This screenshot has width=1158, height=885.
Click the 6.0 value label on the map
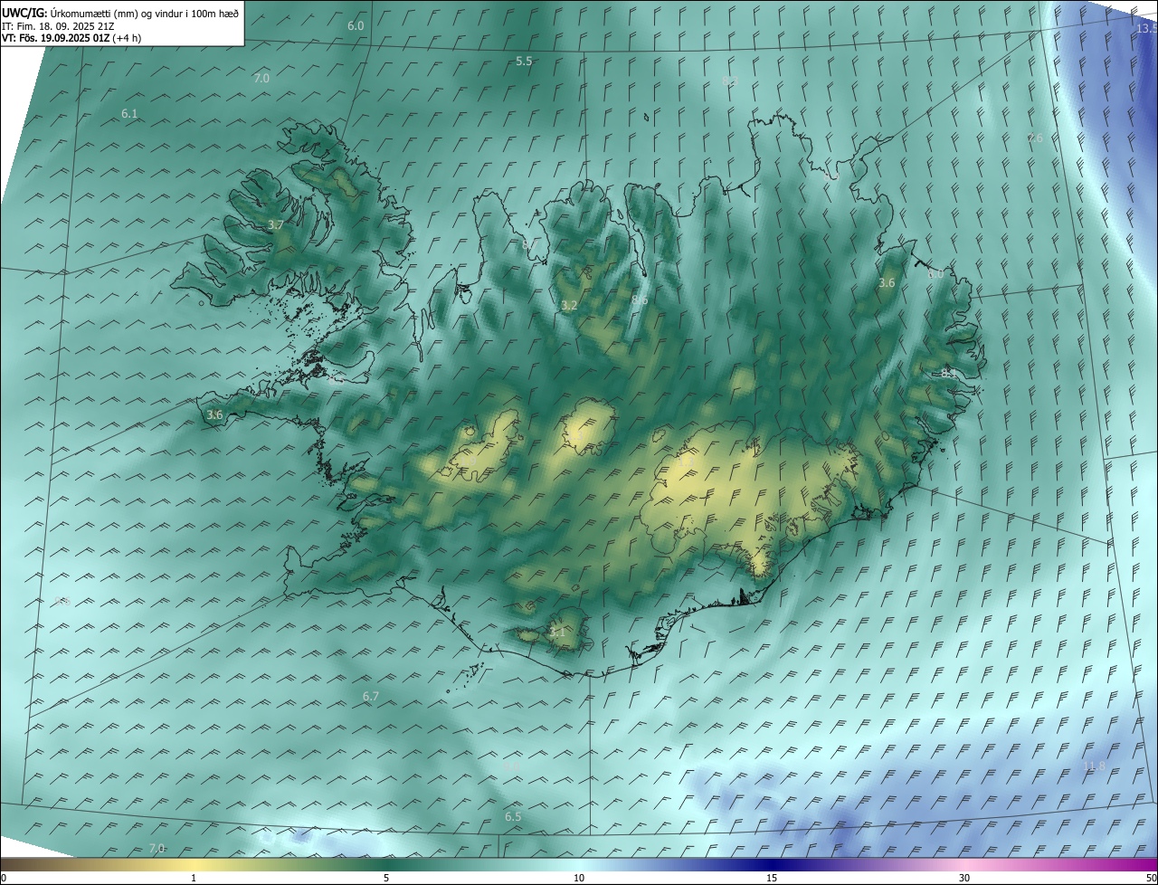[356, 26]
